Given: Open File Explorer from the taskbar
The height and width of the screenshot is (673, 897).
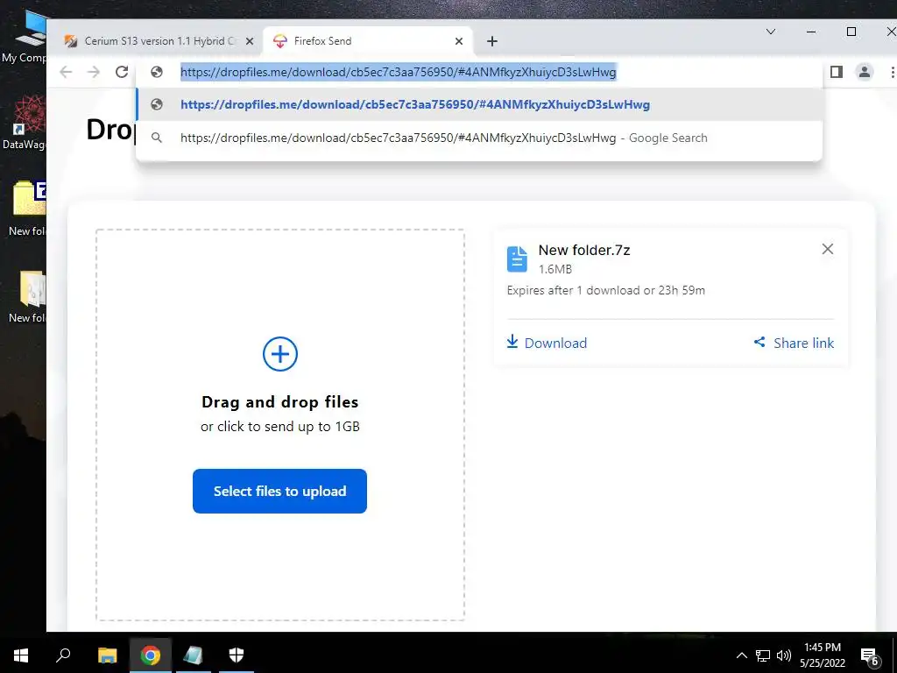Looking at the screenshot, I should click(x=107, y=655).
